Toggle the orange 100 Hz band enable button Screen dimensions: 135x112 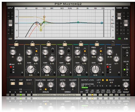33,45
